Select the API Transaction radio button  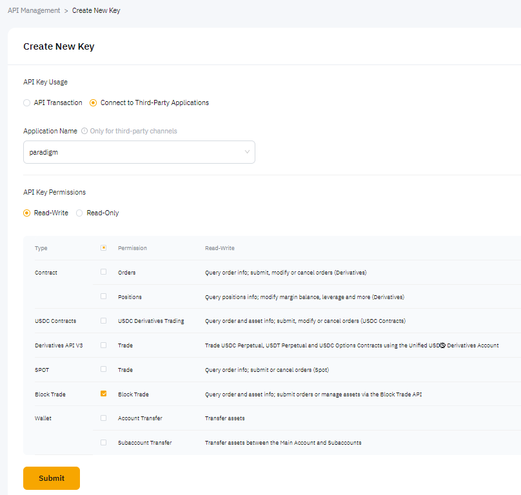click(x=26, y=102)
